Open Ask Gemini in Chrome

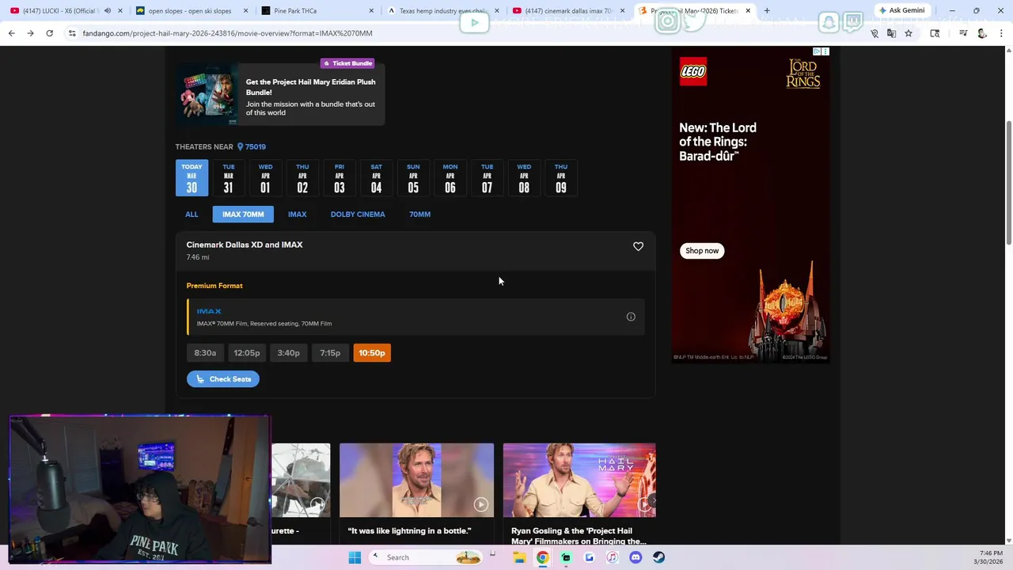[x=901, y=10]
